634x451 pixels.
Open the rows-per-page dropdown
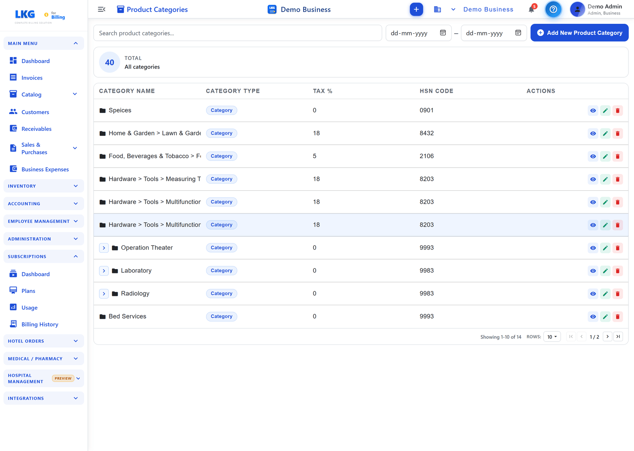pyautogui.click(x=552, y=337)
